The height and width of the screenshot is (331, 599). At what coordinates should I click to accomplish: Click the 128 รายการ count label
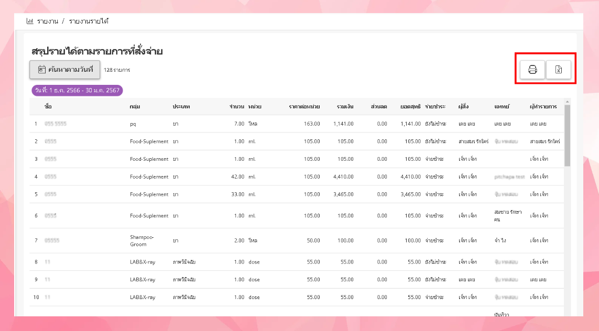point(117,70)
